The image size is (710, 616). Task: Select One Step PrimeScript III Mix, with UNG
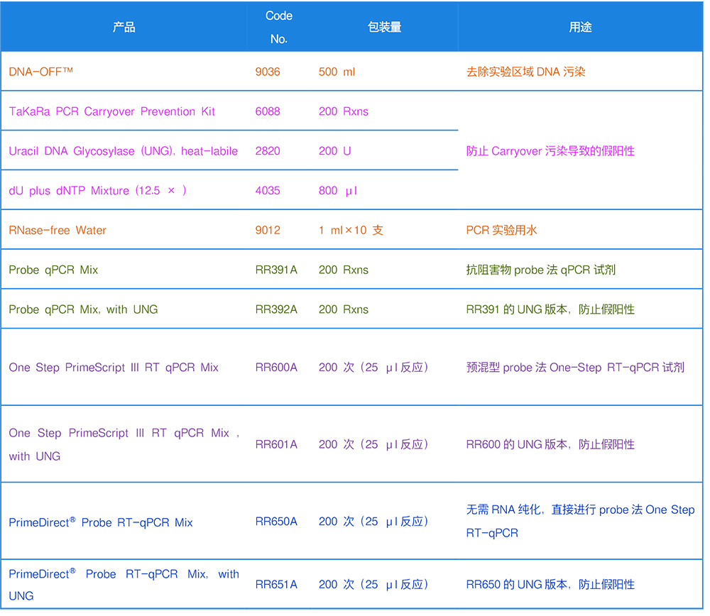tap(124, 444)
